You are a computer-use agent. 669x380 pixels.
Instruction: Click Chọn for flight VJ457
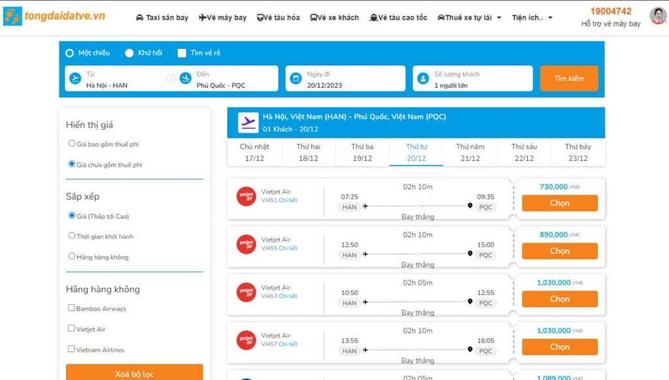click(560, 347)
